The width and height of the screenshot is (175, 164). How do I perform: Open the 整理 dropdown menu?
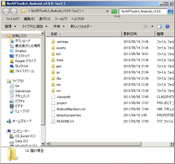click(11, 26)
